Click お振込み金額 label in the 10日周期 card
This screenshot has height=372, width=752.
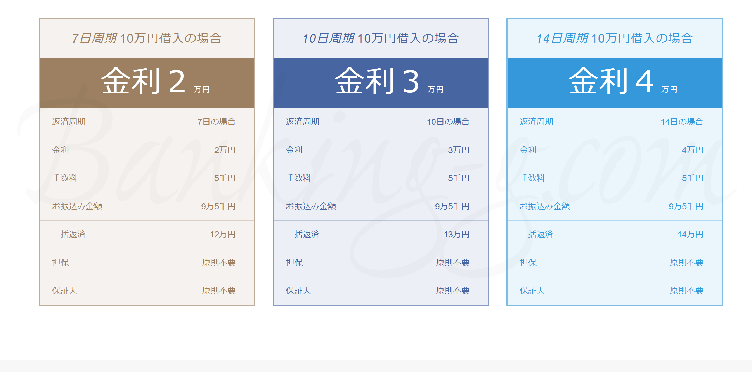pyautogui.click(x=311, y=206)
